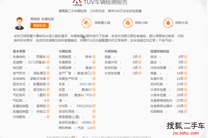Click the check icon beside 内饰与电器 9项

186,68
